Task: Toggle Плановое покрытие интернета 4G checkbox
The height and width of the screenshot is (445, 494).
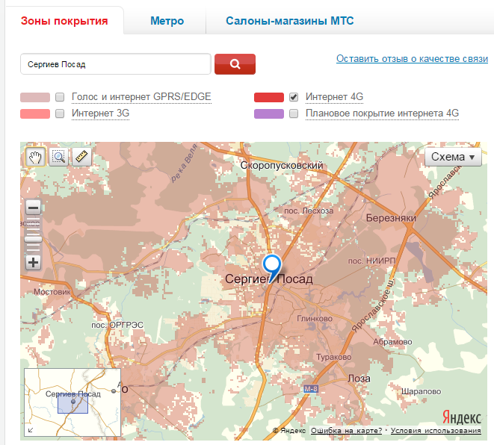Action: click(294, 113)
